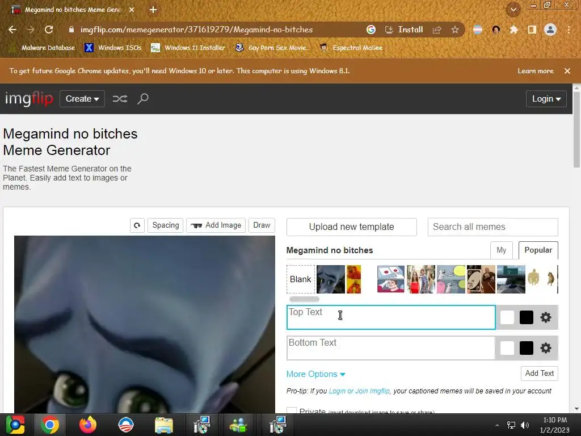Bookmark this page with star icon
581x436 pixels.
455,30
